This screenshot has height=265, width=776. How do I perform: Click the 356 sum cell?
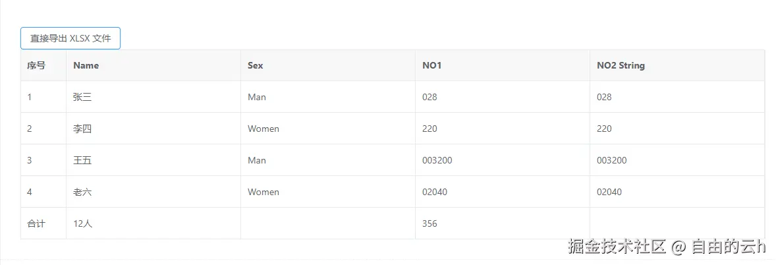430,223
